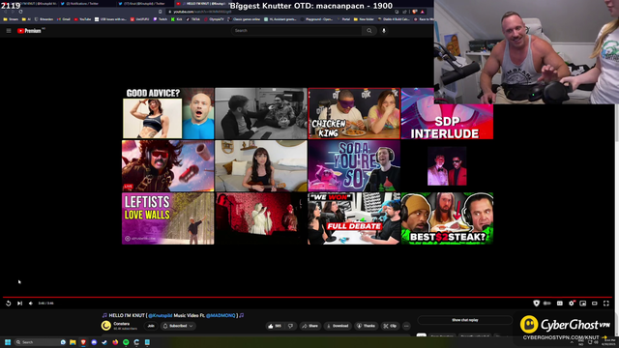
Task: Click the voice search microphone icon
Action: 384,30
